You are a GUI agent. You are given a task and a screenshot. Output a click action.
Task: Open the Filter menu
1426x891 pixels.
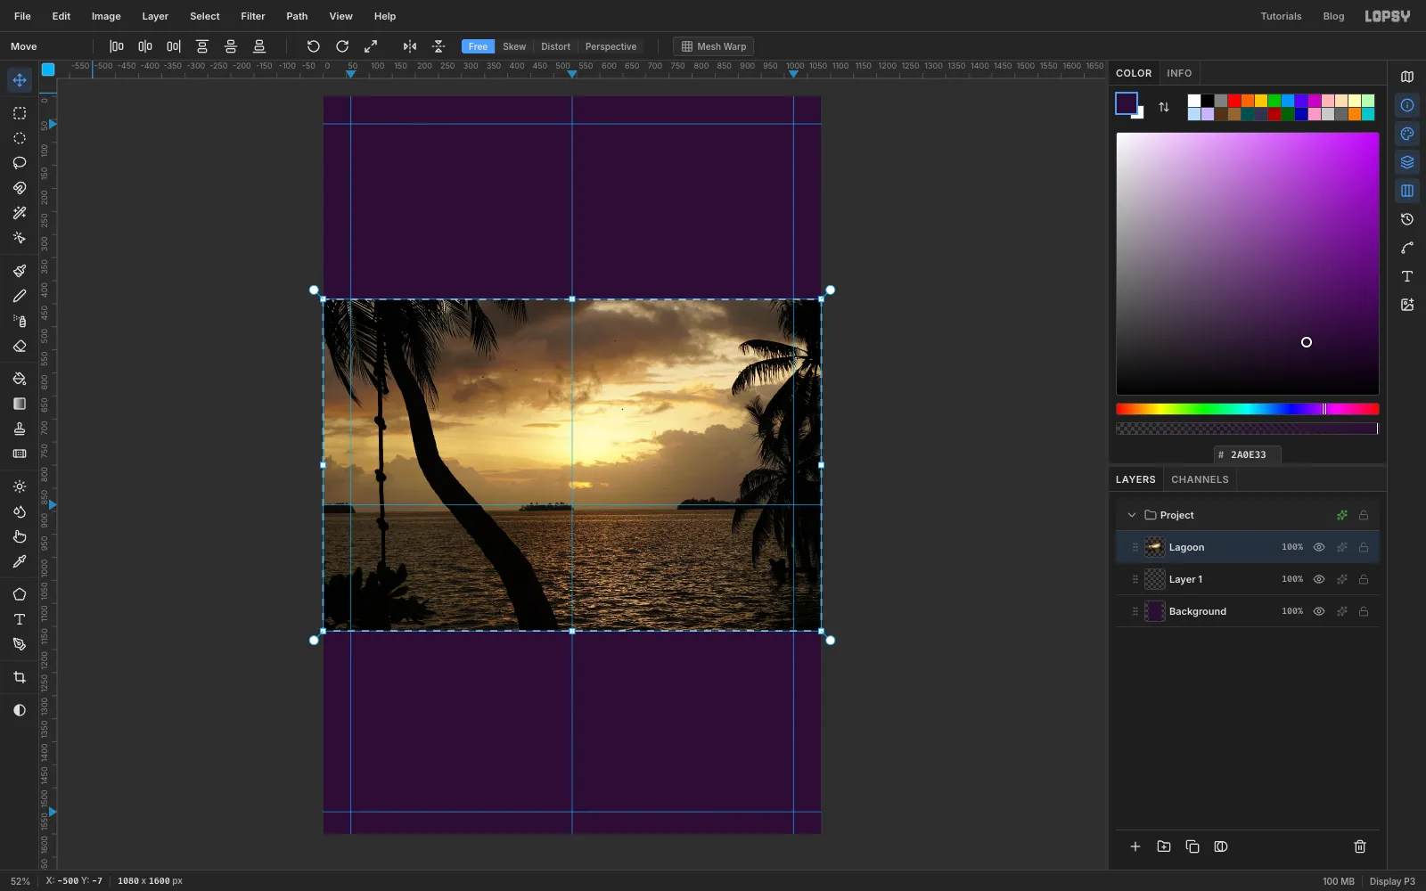253,16
